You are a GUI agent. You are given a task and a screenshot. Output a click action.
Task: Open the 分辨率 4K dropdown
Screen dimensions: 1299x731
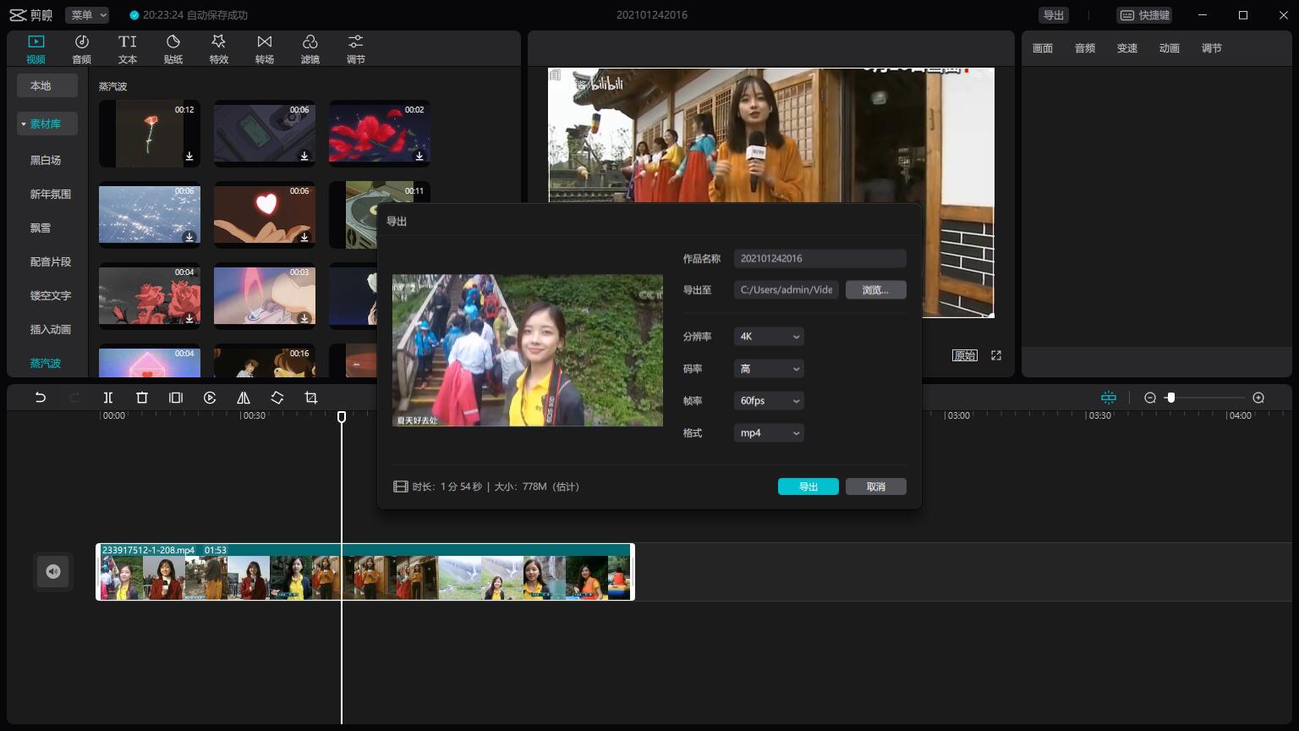[769, 337]
